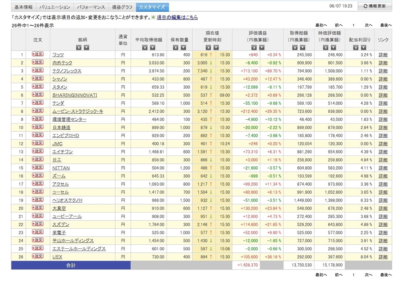Open 詳細 link for UEX row
Image resolution: width=396 pixels, height=282 pixels.
[383, 257]
